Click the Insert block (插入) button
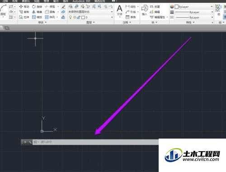 [145, 10]
